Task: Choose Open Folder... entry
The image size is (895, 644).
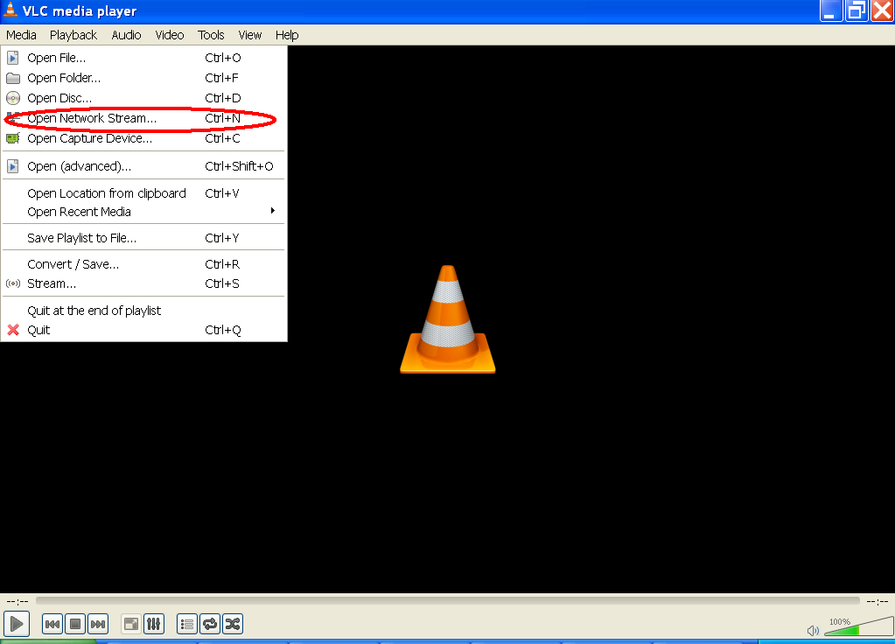Action: tap(143, 78)
